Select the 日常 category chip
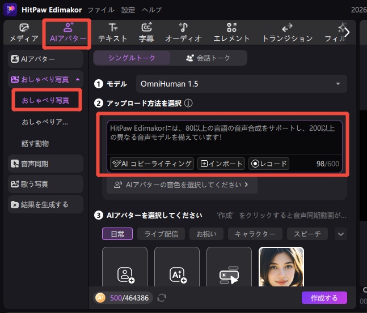 117,234
